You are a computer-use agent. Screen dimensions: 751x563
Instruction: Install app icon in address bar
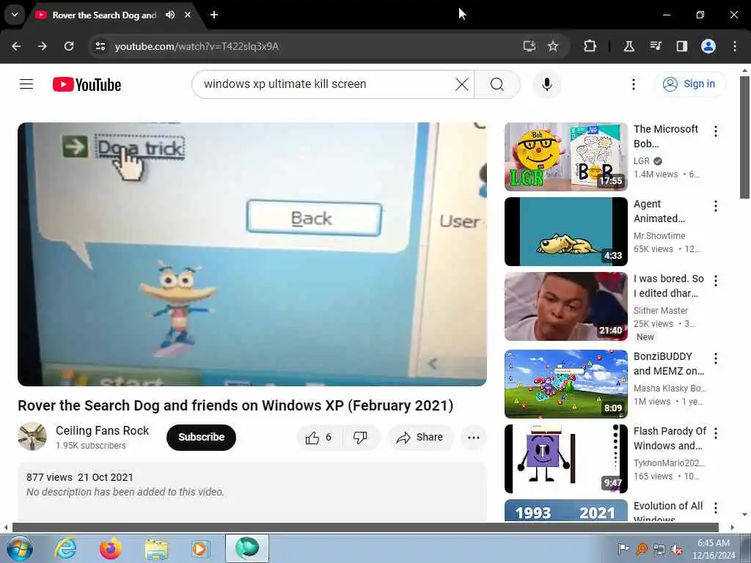coord(530,46)
